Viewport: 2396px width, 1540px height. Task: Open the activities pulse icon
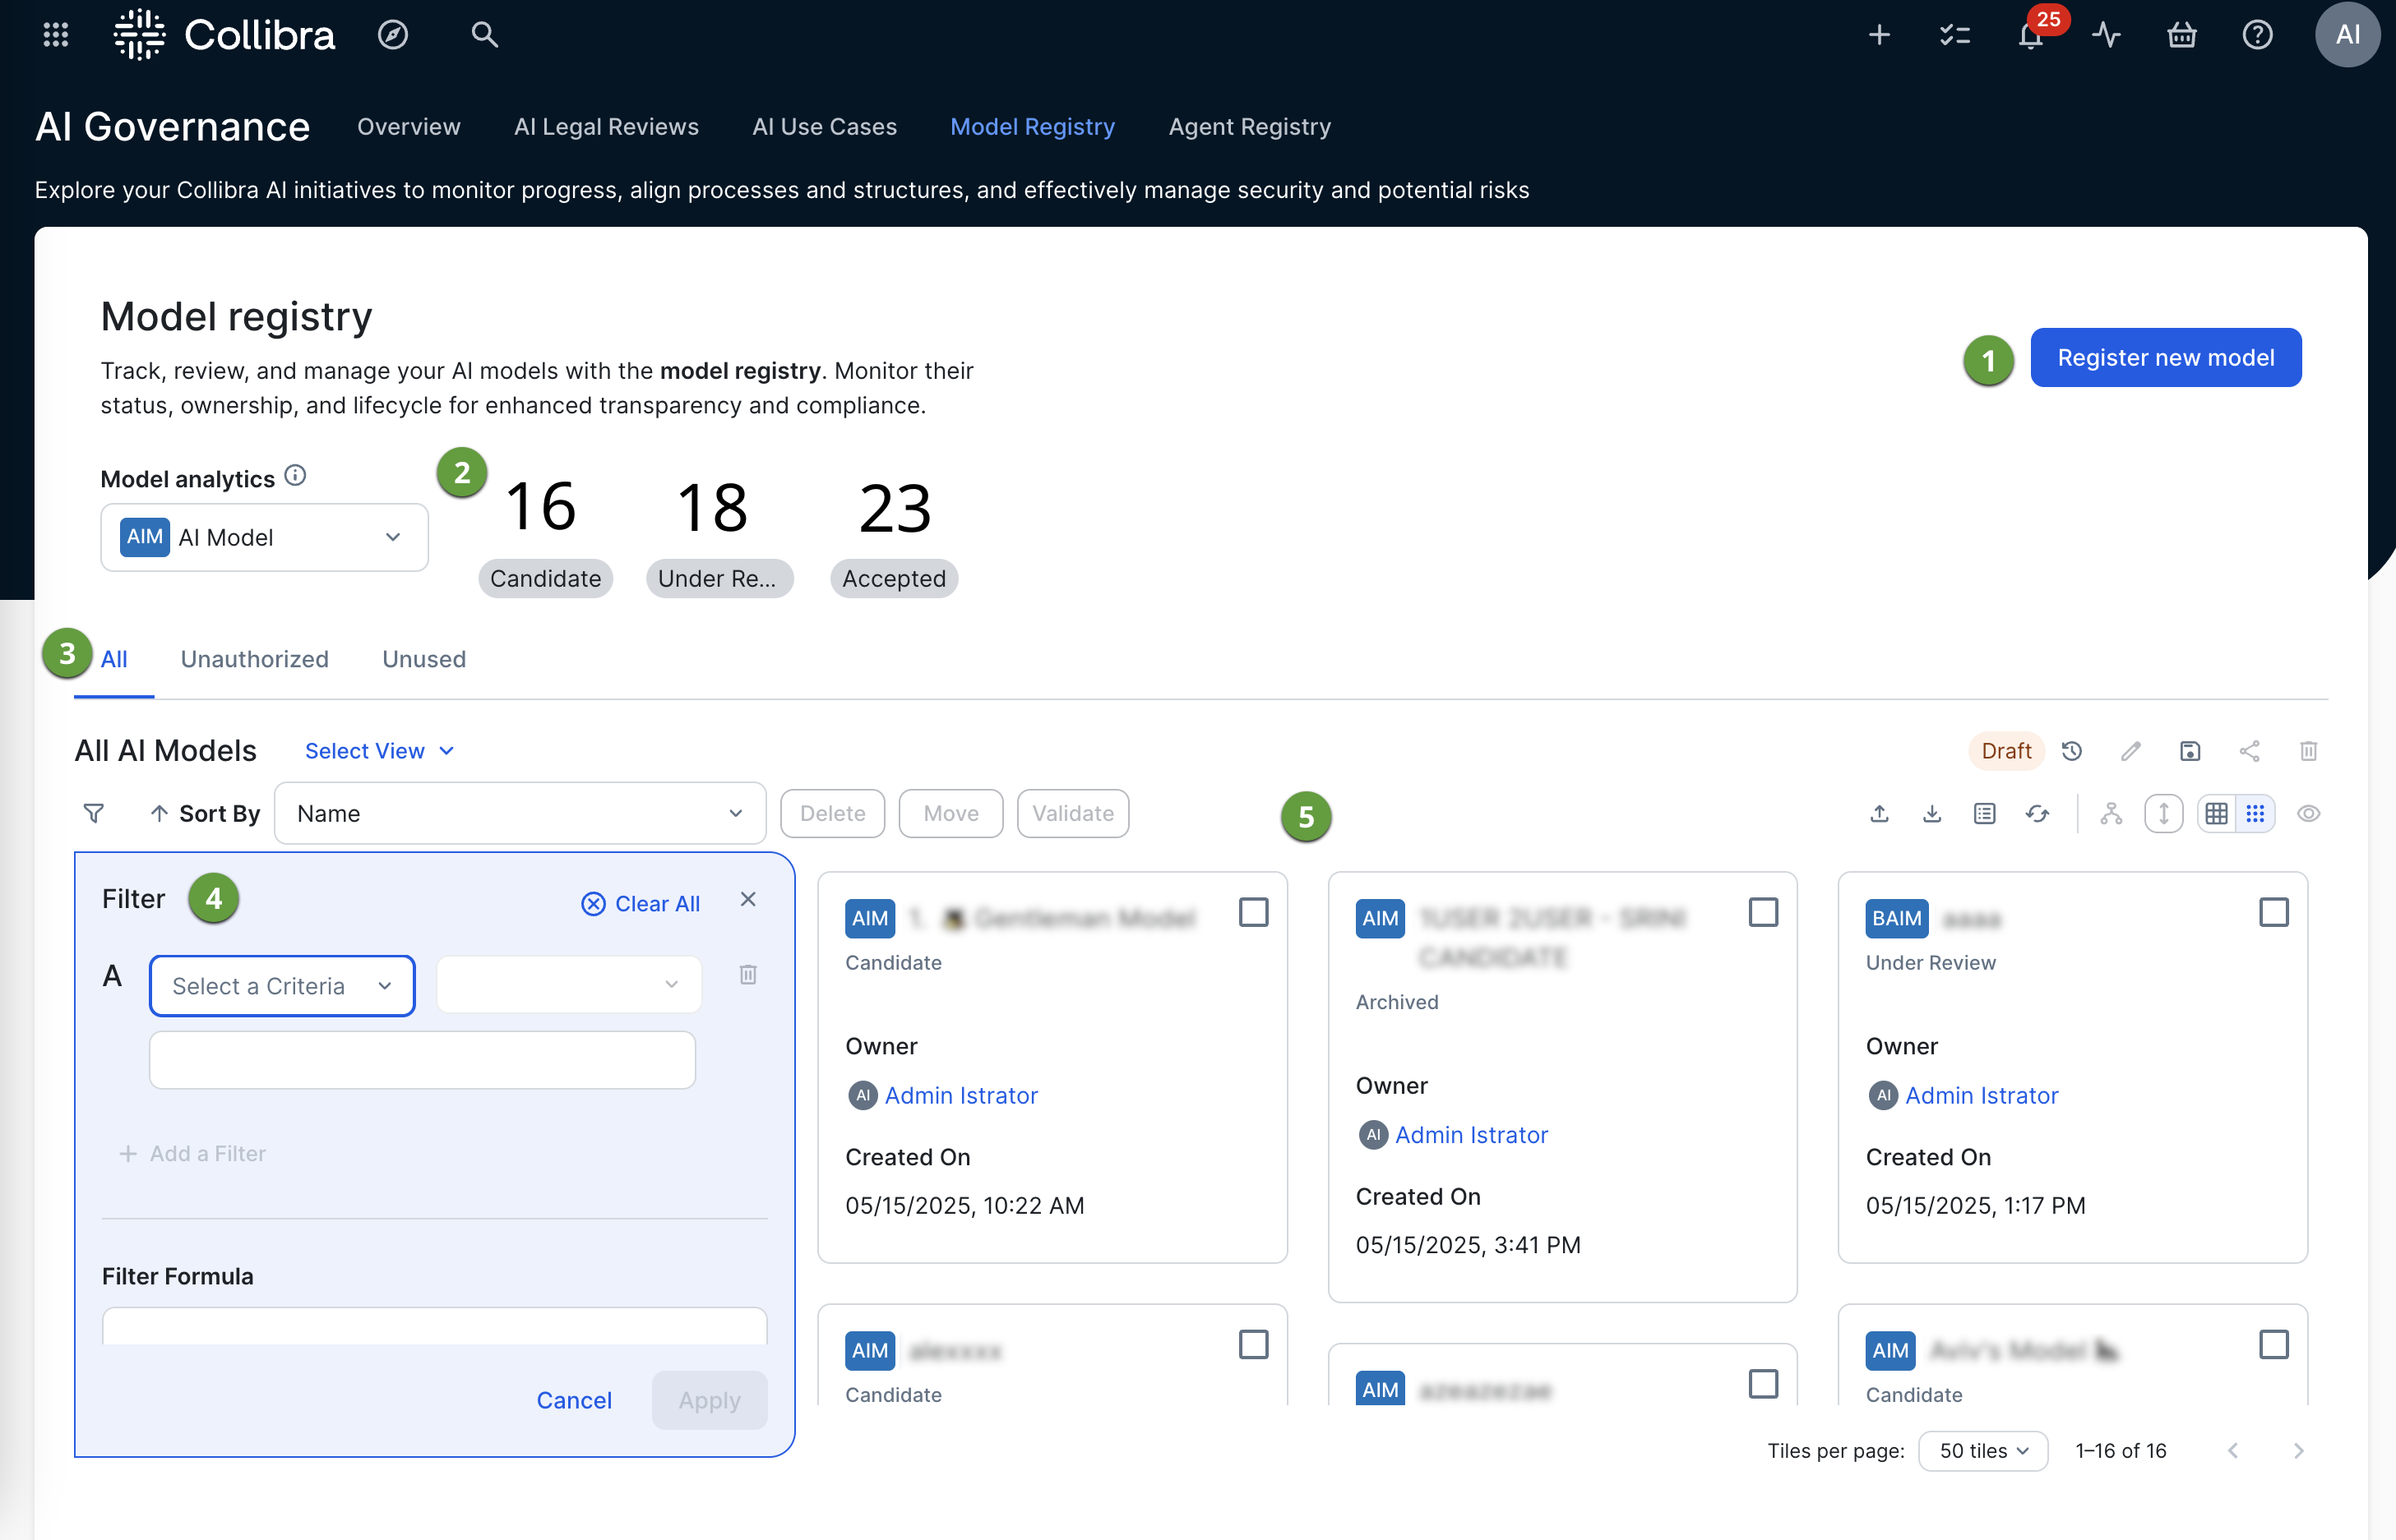click(x=2107, y=35)
